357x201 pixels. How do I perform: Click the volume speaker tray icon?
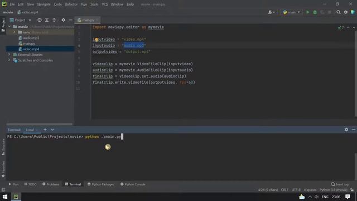click(x=316, y=197)
